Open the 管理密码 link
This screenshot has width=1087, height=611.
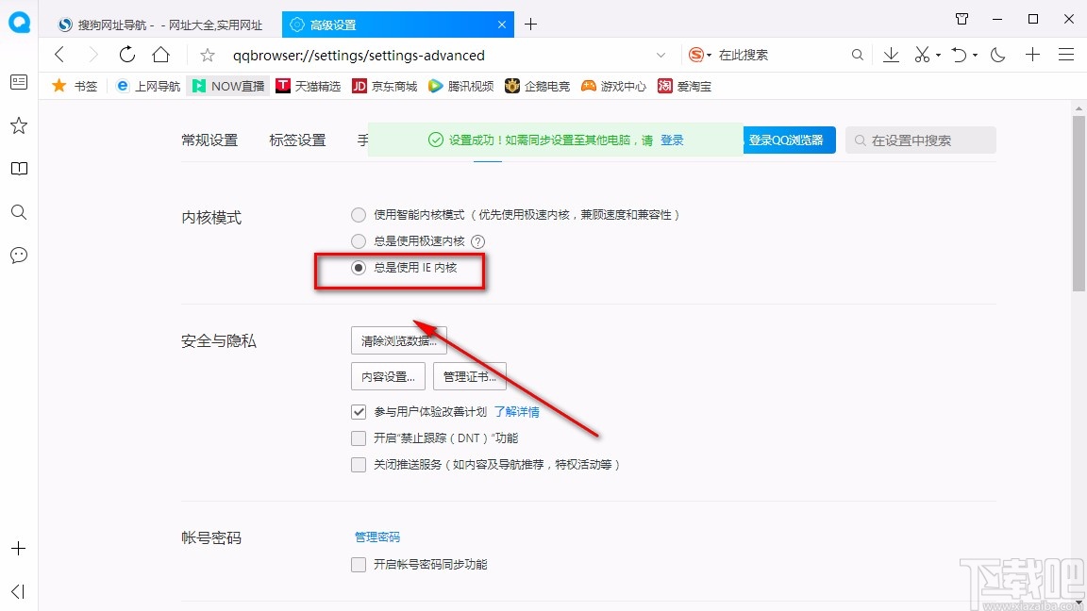pos(376,536)
